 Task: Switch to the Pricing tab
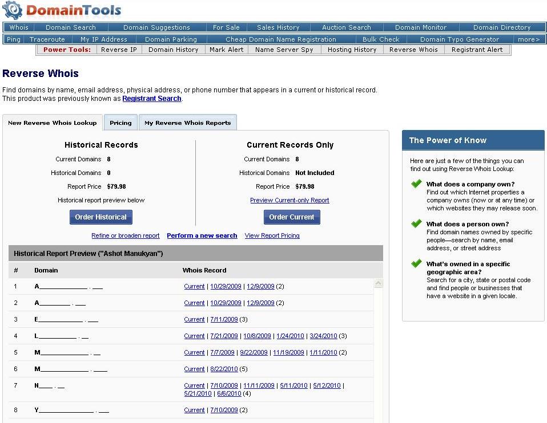point(120,123)
